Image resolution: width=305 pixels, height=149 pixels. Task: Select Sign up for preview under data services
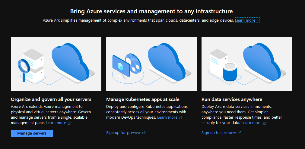[219, 133]
